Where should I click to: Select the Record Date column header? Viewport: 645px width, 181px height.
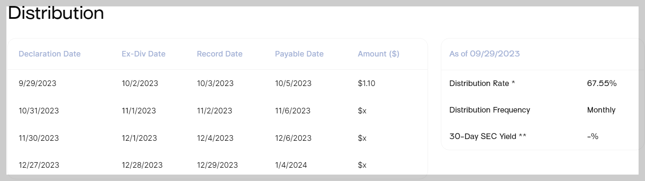(220, 54)
